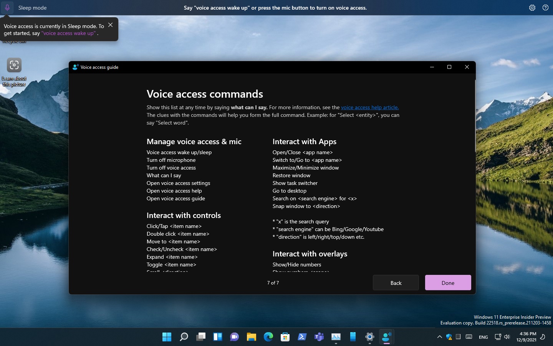Screen dimensions: 553x346
Task: Click the voice access icon on the taskbar
Action: (x=386, y=337)
